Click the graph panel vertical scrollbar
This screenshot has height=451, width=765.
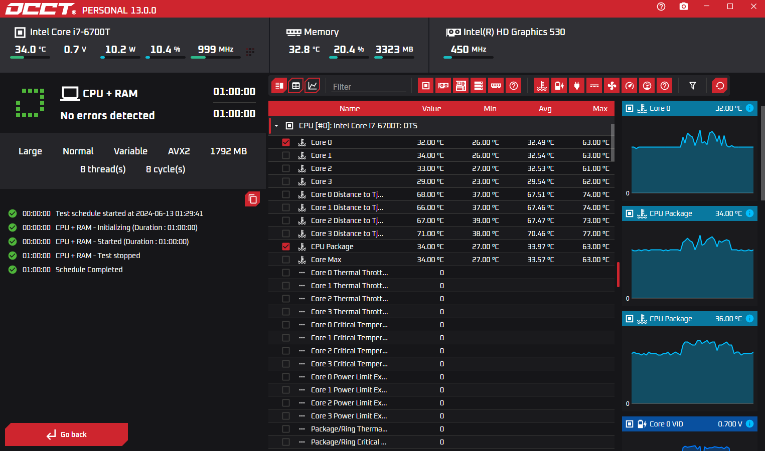(762, 153)
